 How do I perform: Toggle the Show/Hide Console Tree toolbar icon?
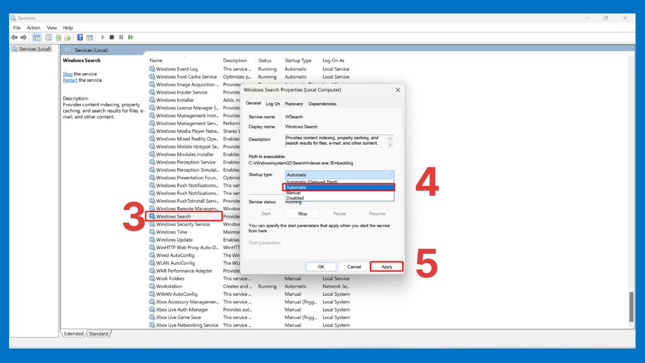click(x=37, y=37)
